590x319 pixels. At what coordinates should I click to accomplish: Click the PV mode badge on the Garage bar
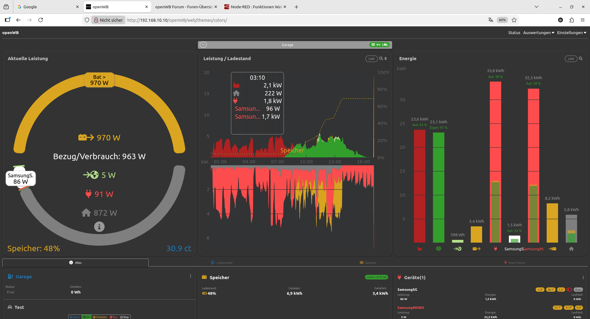point(380,45)
